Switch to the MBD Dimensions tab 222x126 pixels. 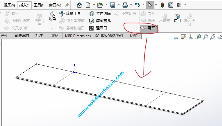[78, 36]
